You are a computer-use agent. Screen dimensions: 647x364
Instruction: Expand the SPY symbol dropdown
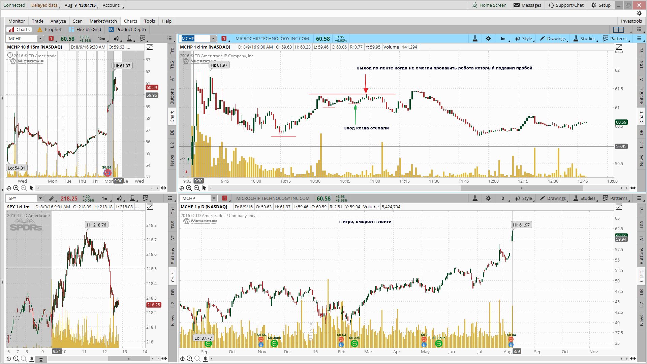pyautogui.click(x=40, y=198)
